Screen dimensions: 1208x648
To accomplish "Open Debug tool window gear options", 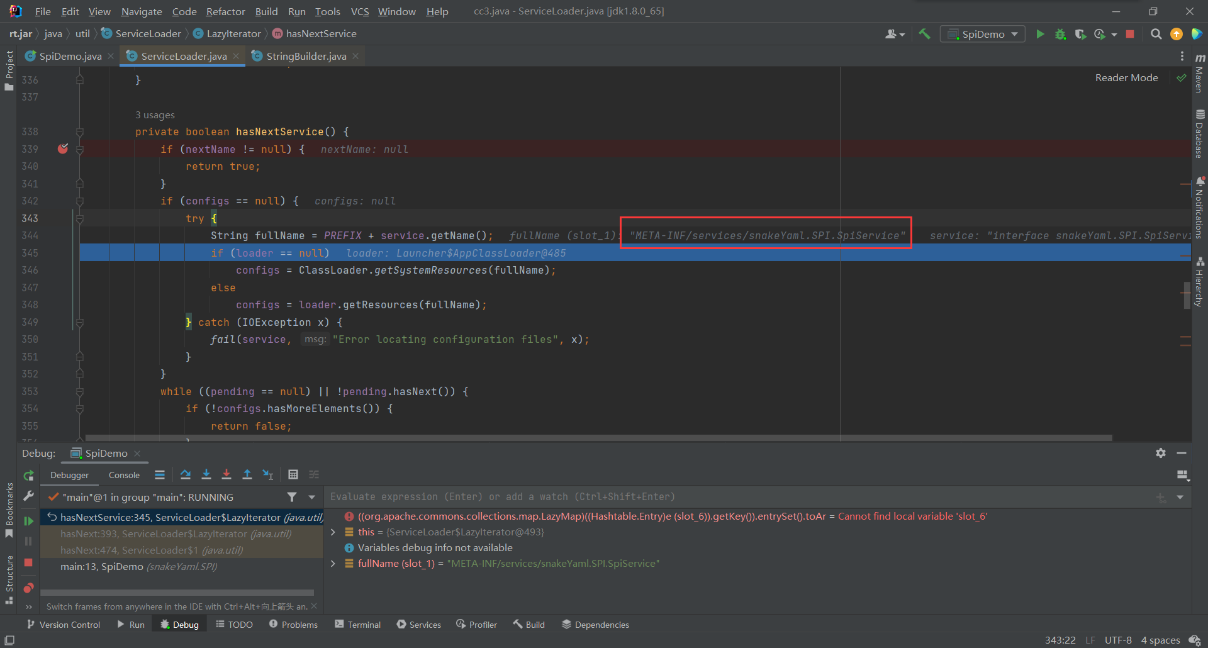I will tap(1161, 453).
